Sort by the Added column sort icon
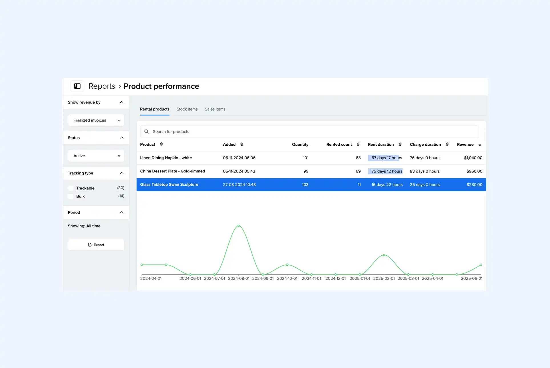550x368 pixels. (x=242, y=144)
